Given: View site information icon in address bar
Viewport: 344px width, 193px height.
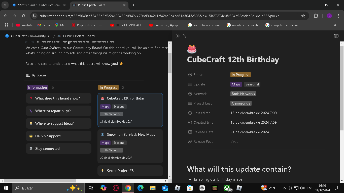Looking at the screenshot, I should 35,16.
